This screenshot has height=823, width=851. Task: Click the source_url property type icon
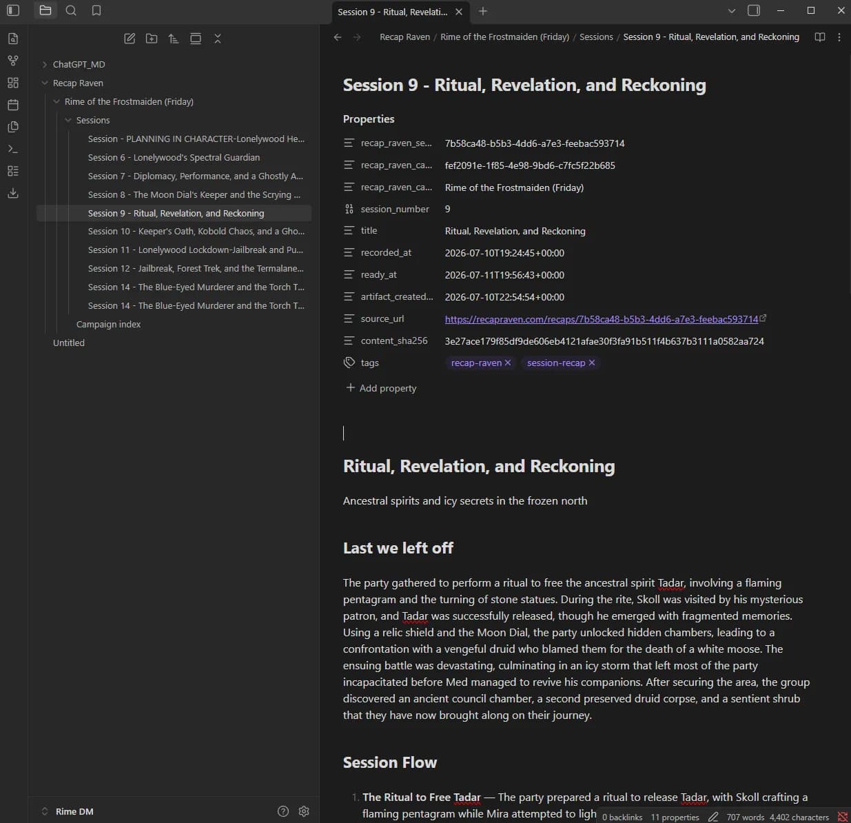pyautogui.click(x=349, y=318)
